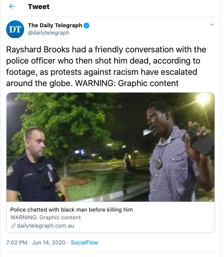
Task: Click the tweet timestamp 7:02 PM
Action: 17,243
